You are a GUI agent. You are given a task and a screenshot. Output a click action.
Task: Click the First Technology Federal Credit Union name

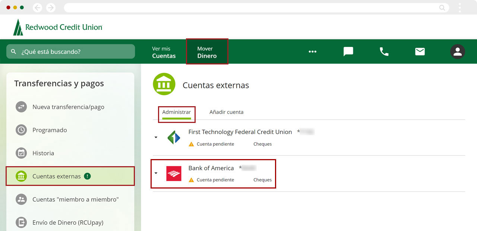[x=240, y=132]
